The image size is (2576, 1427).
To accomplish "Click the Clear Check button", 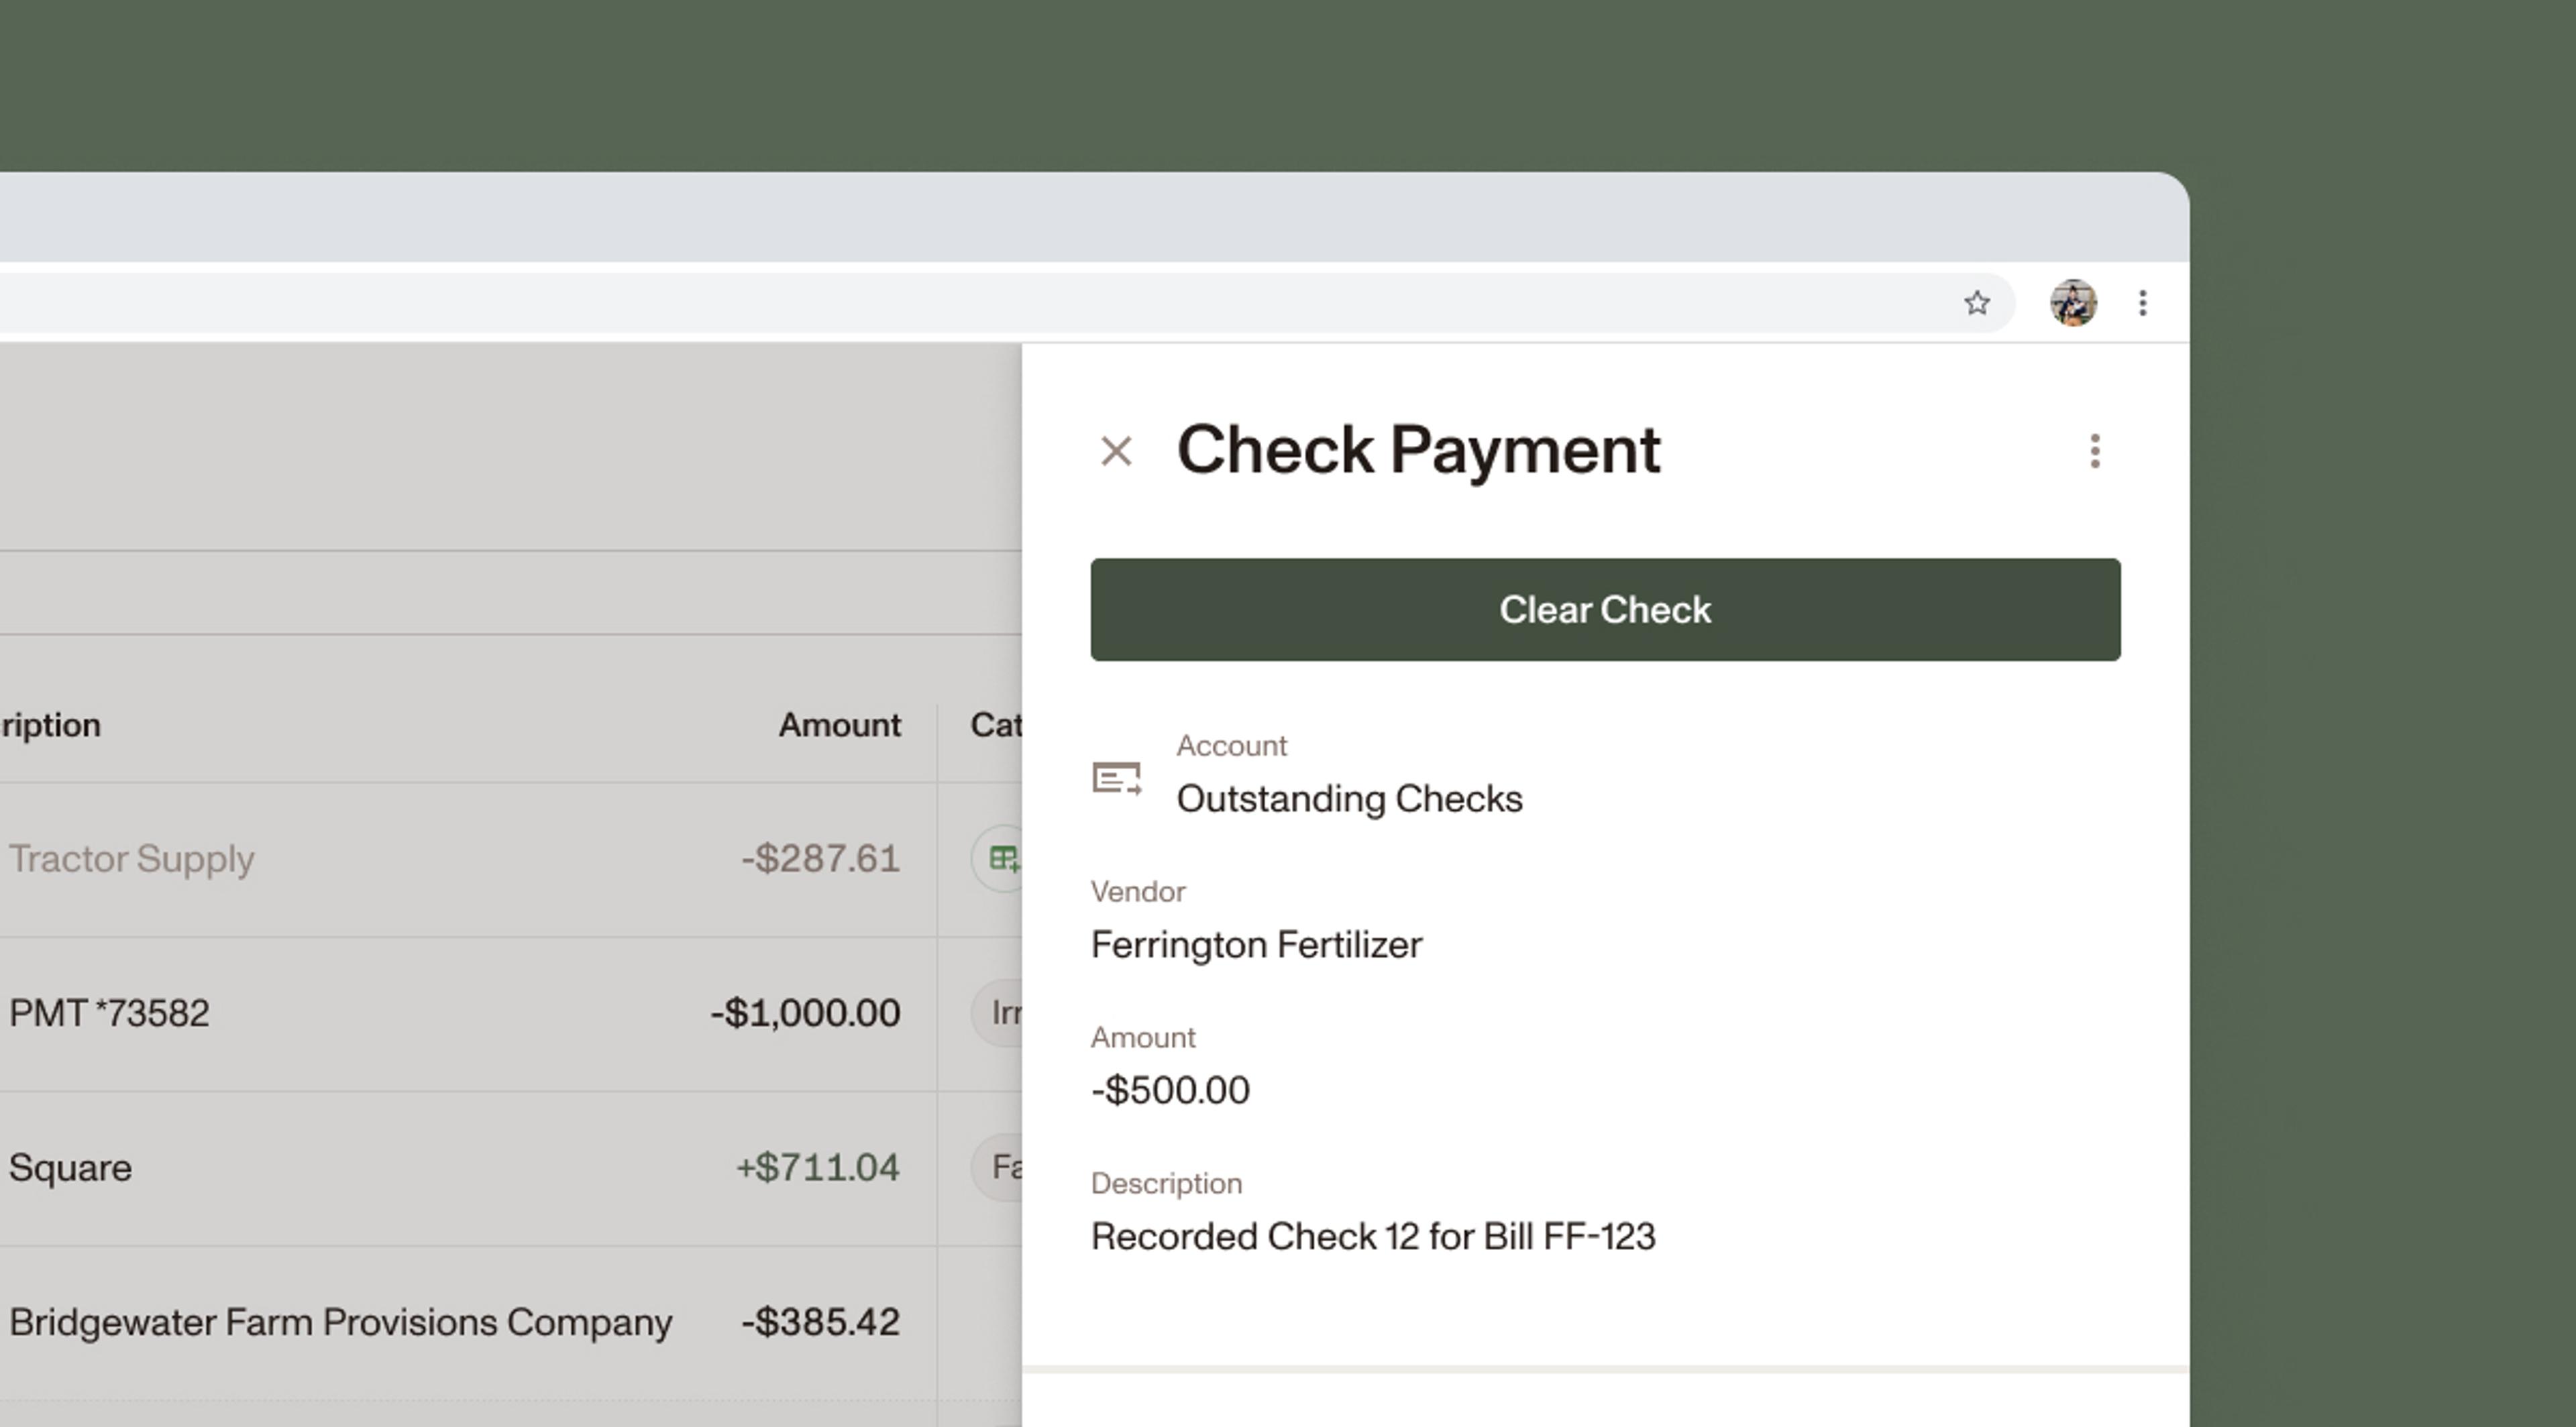I will (x=1604, y=610).
